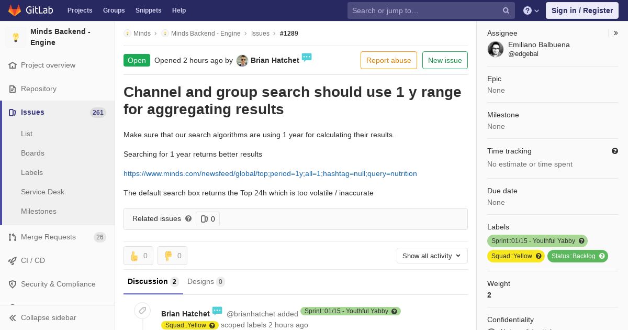
Task: Open the minds.com newsfeed link
Action: coord(270,173)
